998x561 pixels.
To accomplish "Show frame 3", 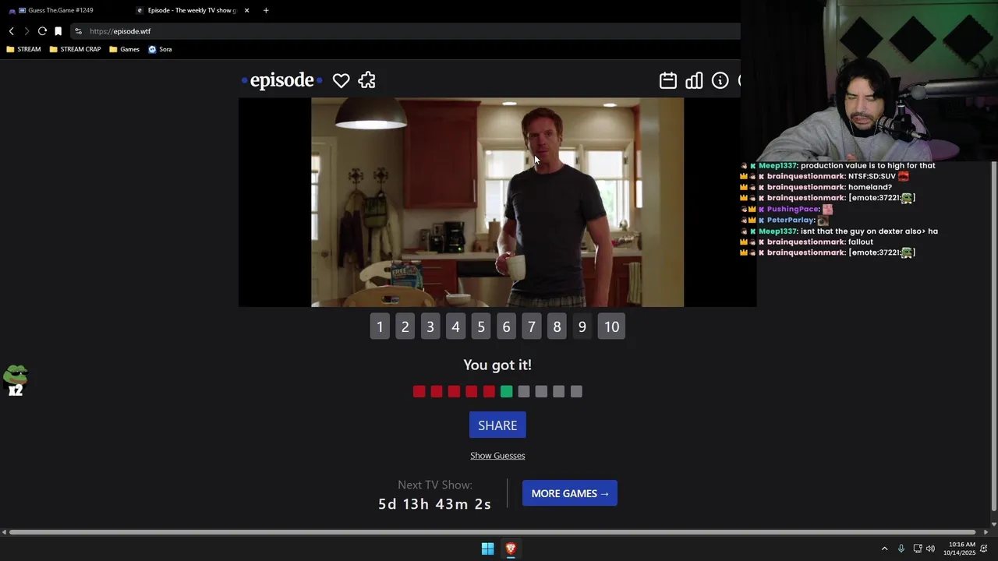I will pos(430,327).
